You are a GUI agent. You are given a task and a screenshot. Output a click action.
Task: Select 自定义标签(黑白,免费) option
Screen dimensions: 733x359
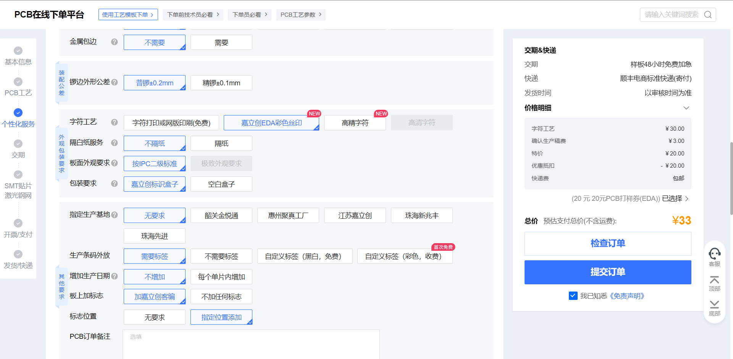(x=305, y=256)
